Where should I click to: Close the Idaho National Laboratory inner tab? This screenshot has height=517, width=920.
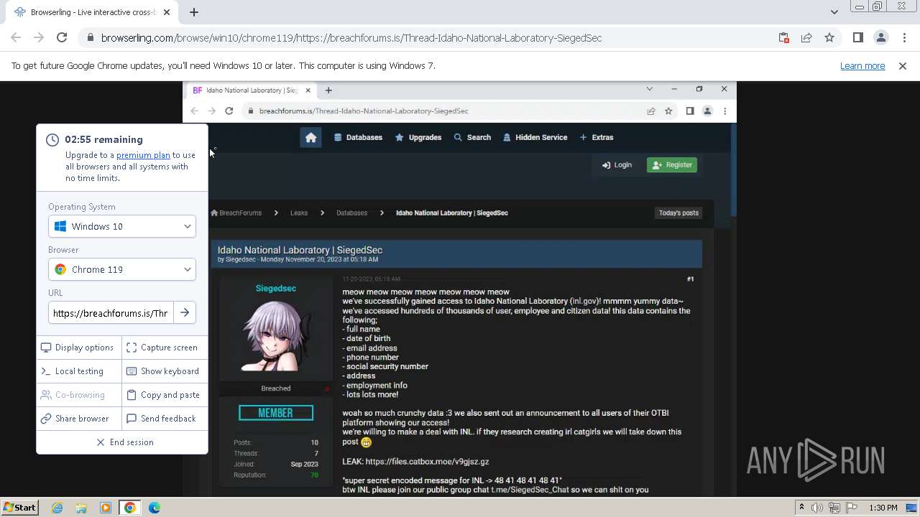pyautogui.click(x=308, y=90)
